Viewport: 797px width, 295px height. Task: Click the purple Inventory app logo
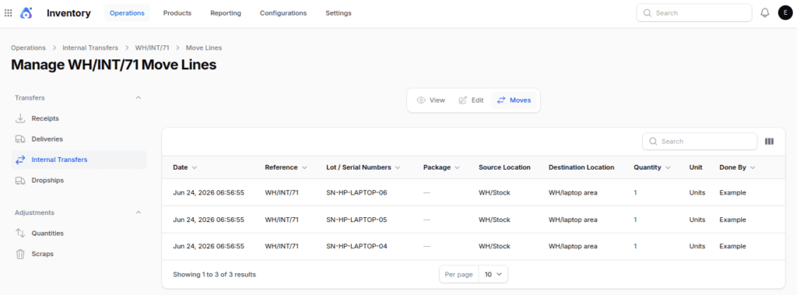(x=26, y=13)
